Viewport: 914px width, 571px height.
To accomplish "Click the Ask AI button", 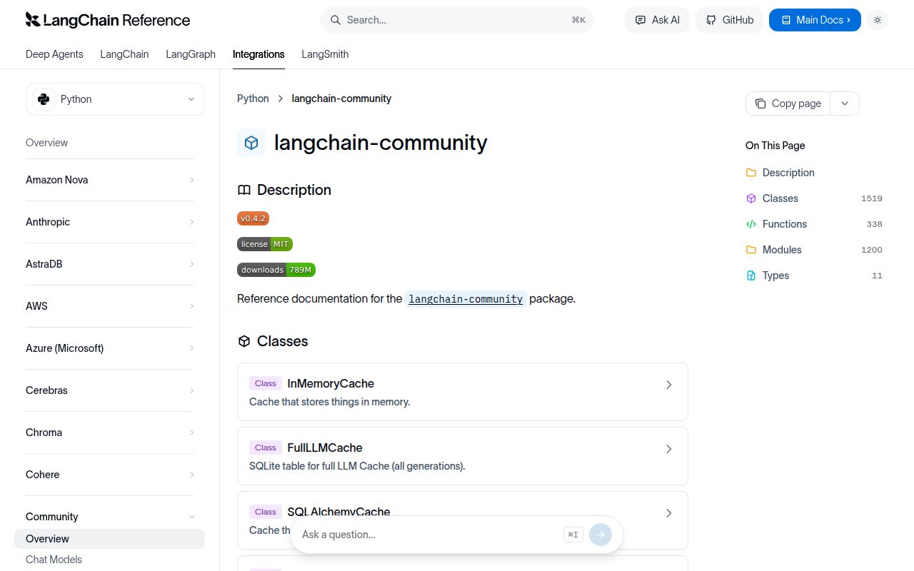I will coord(657,20).
